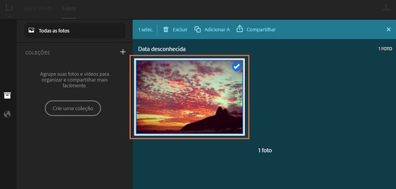The image size is (396, 189).
Task: Open the user account profile icon
Action: tap(386, 8)
